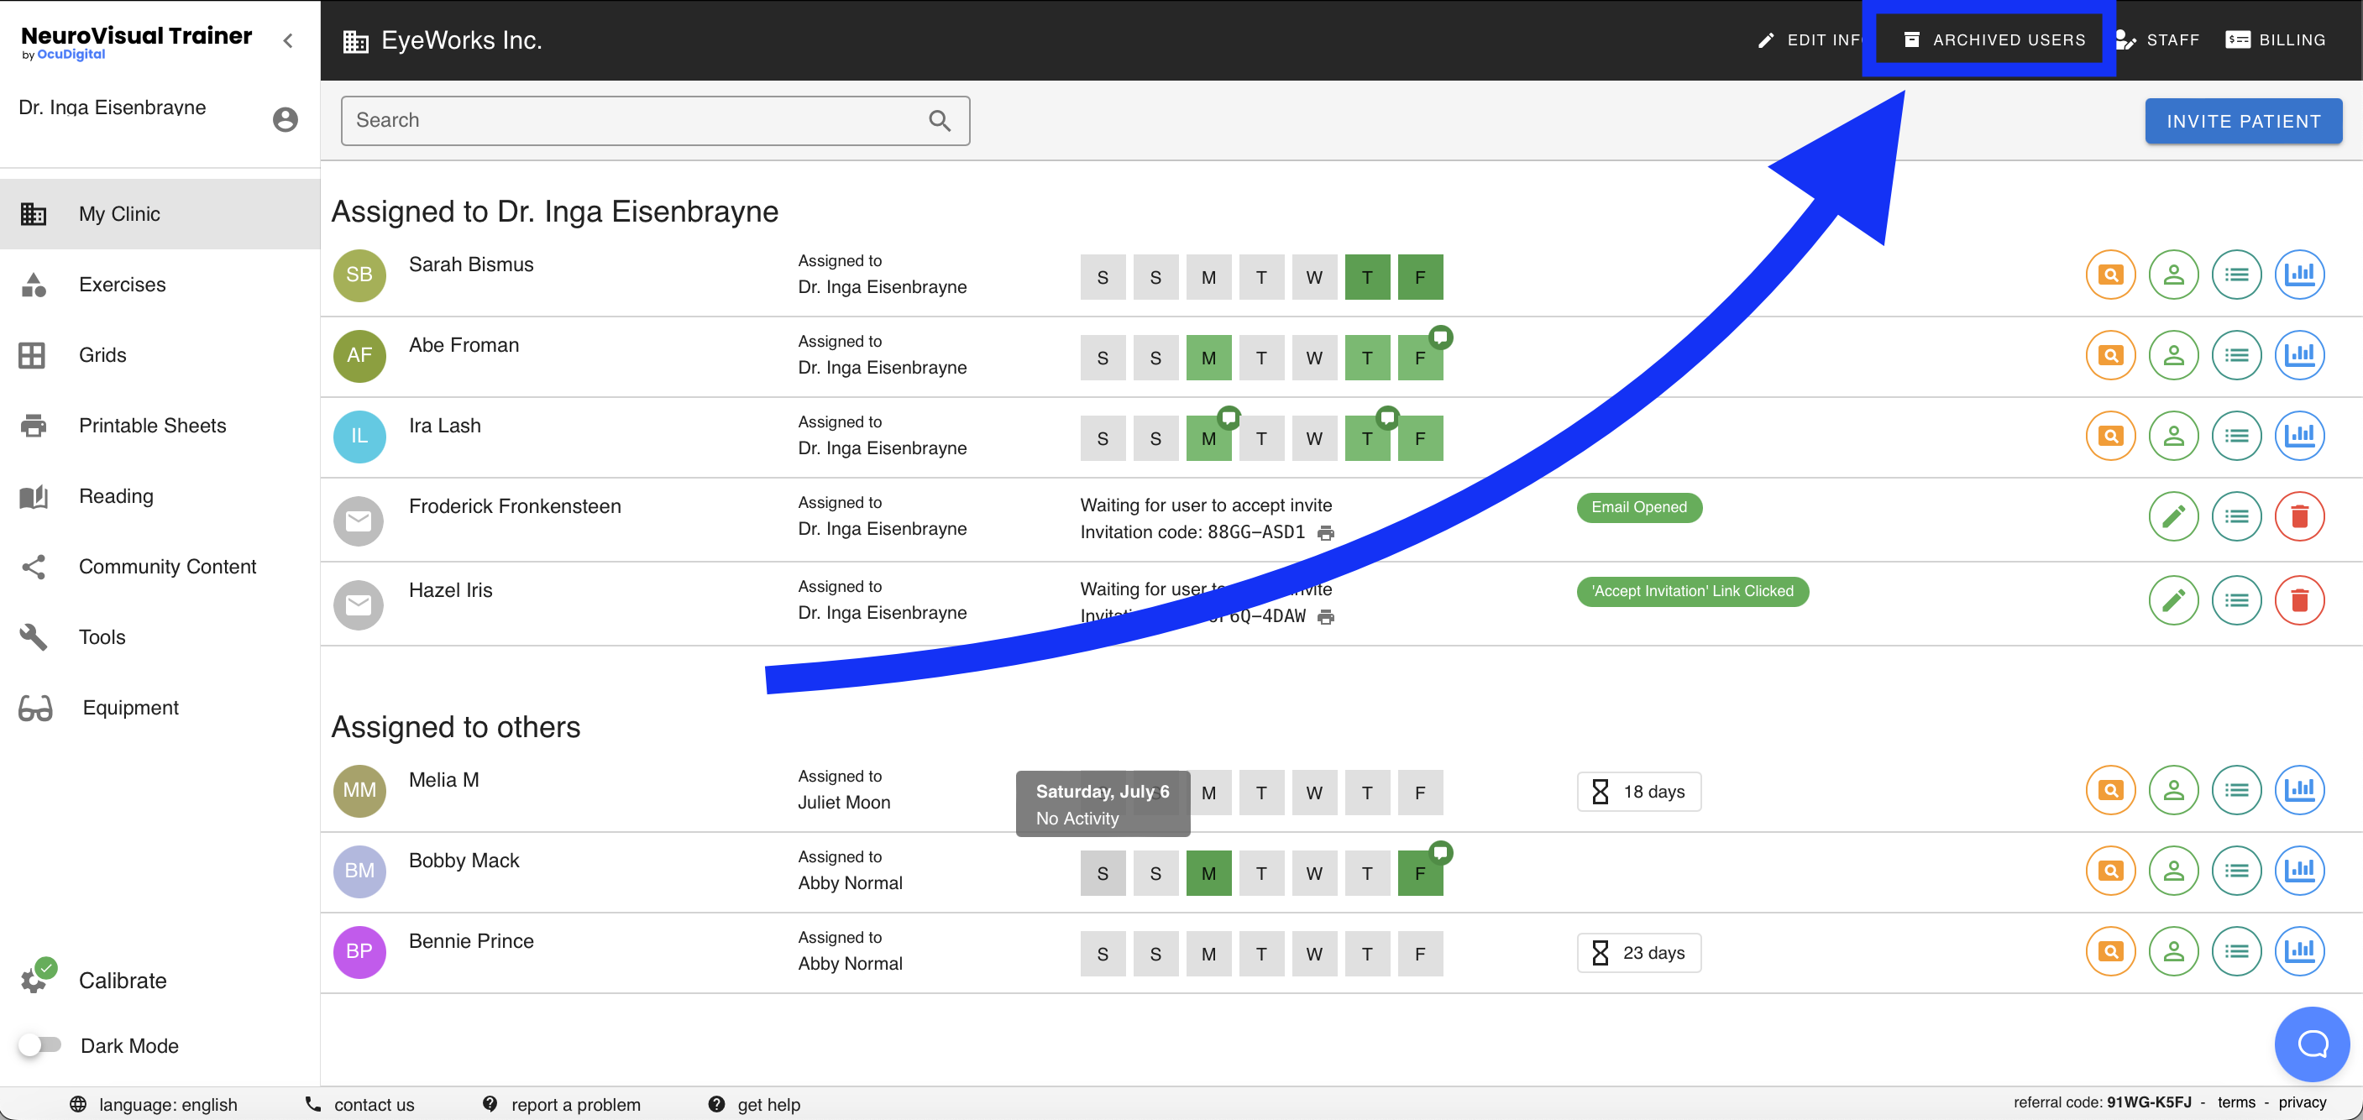The height and width of the screenshot is (1120, 2363).
Task: Change language: english setting
Action: [153, 1104]
